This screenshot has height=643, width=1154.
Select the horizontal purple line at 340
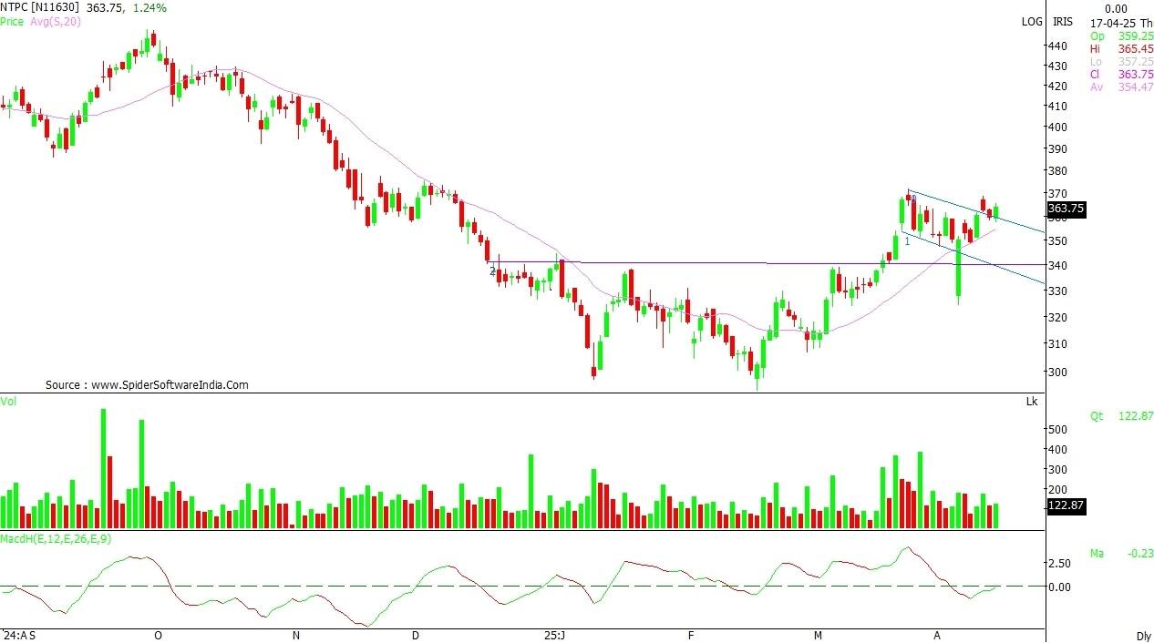click(729, 264)
